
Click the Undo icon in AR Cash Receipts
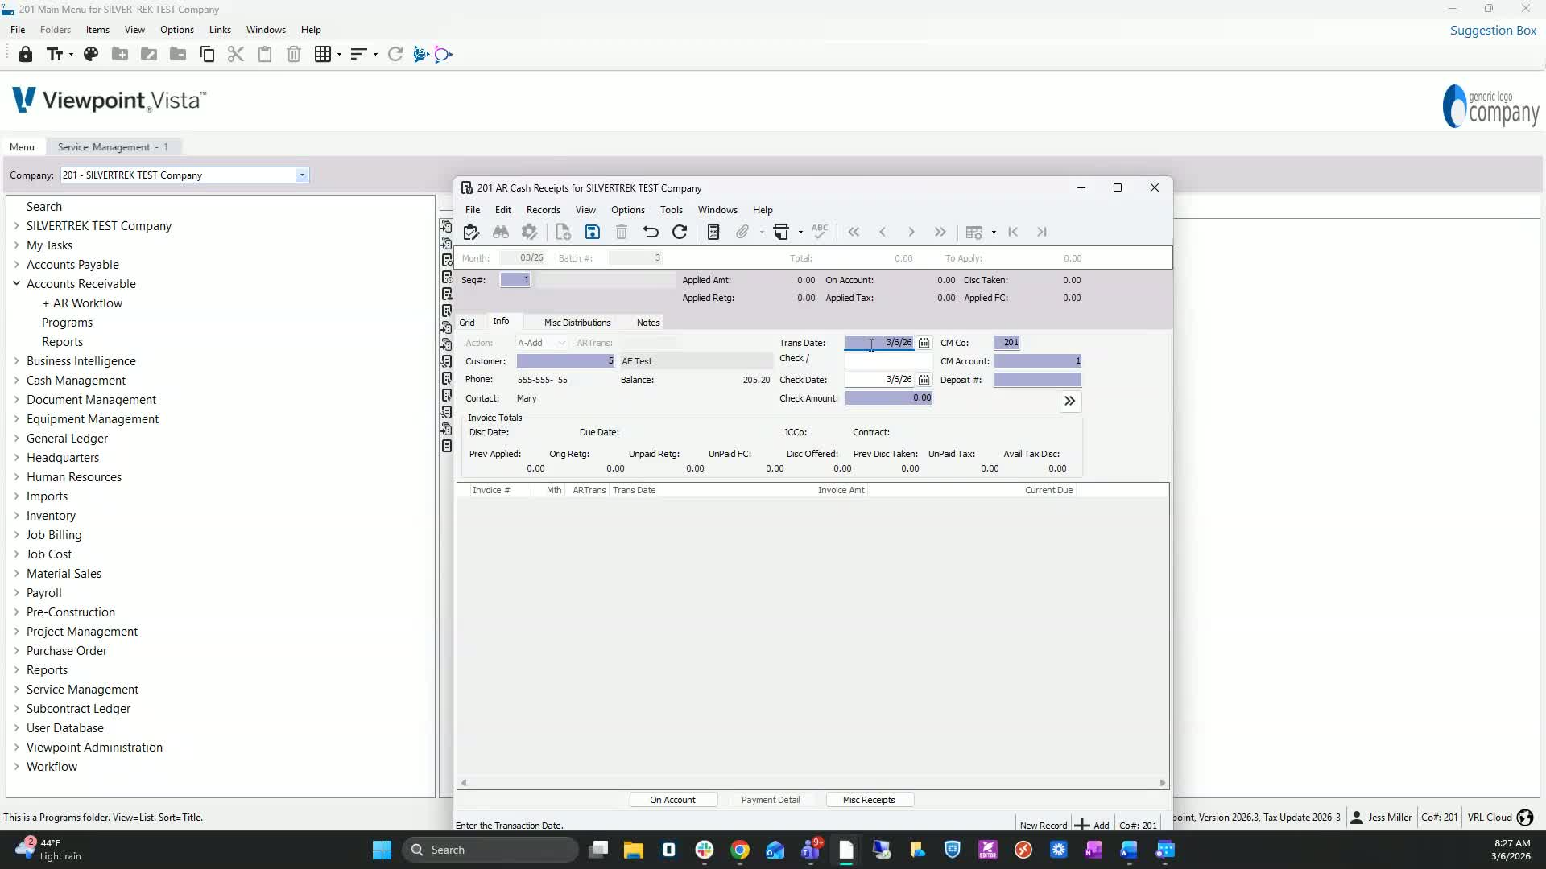click(651, 233)
